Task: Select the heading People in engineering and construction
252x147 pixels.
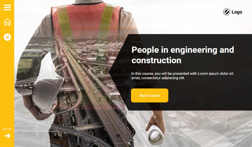Action: click(x=183, y=55)
